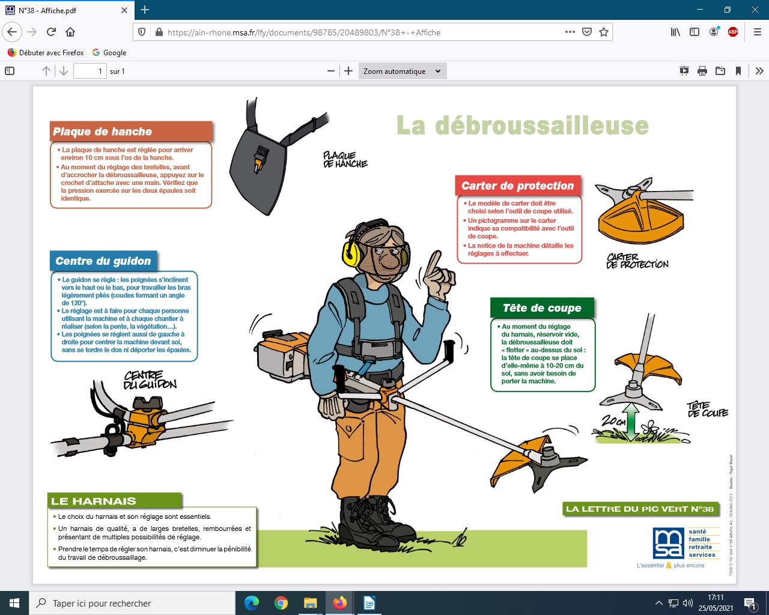Launch Chrome from the taskbar
This screenshot has height=615, width=769.
tap(281, 603)
